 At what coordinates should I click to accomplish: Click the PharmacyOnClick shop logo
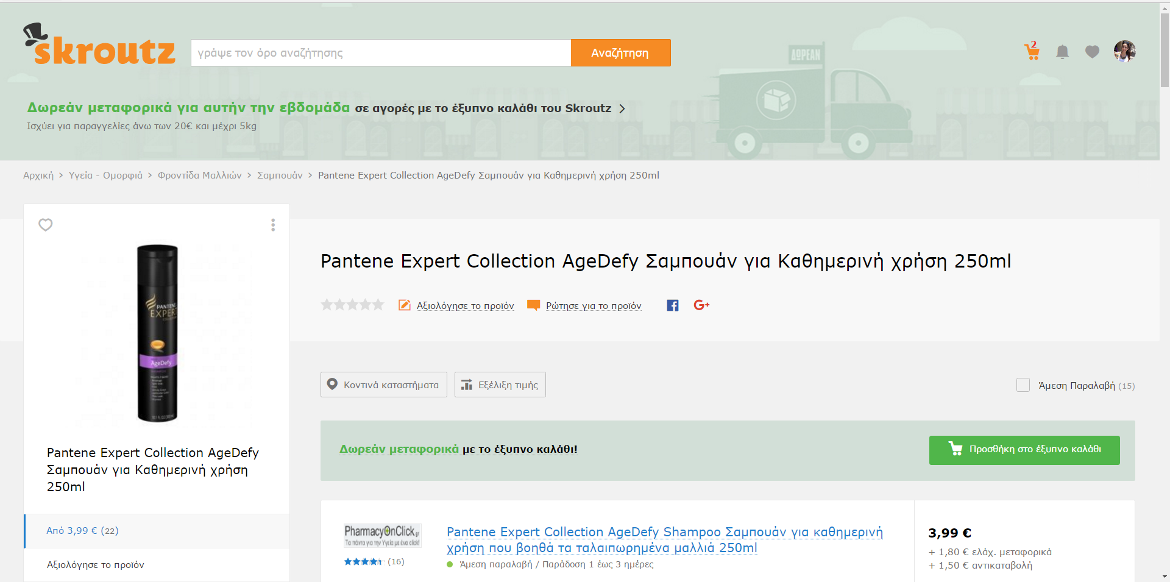382,536
